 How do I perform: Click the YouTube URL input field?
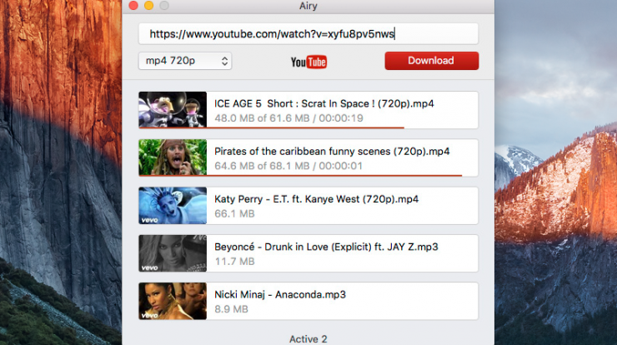click(308, 34)
